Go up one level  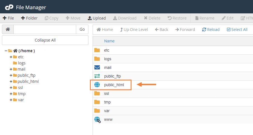coord(134,30)
